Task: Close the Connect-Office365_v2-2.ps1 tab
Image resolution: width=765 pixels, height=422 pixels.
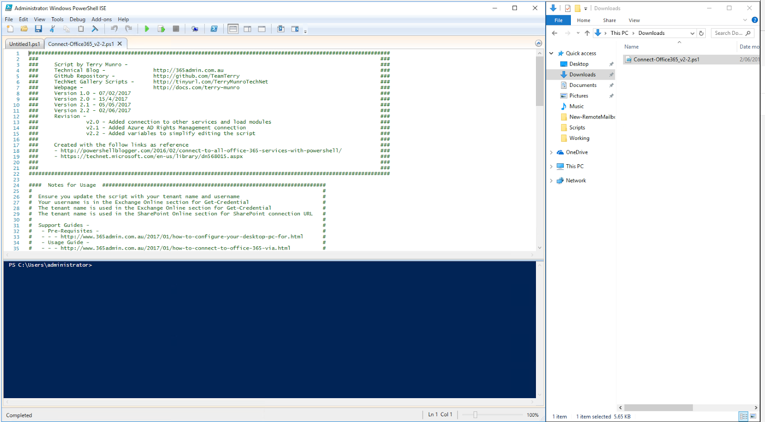Action: click(120, 43)
